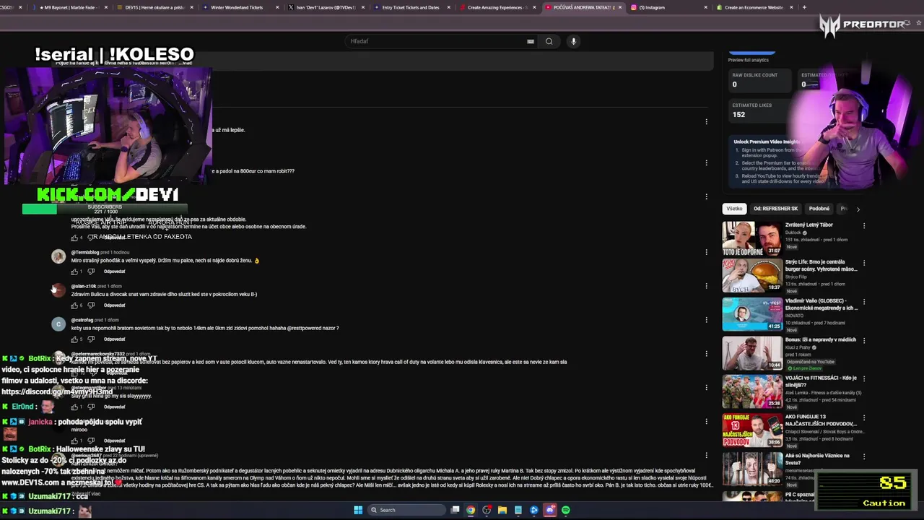Click the Preview full analytics text

(748, 60)
